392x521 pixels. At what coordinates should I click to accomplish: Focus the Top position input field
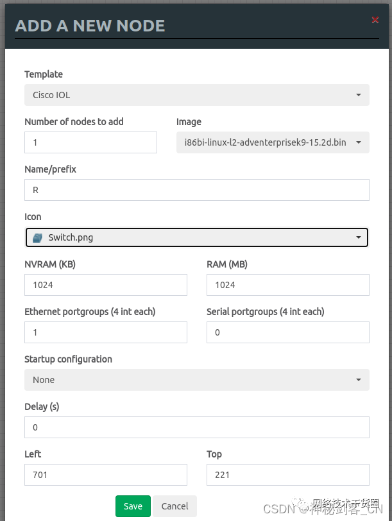(x=287, y=475)
